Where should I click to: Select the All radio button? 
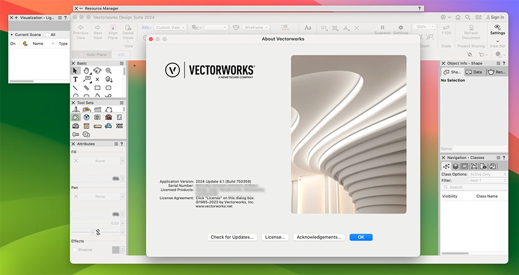pos(47,35)
